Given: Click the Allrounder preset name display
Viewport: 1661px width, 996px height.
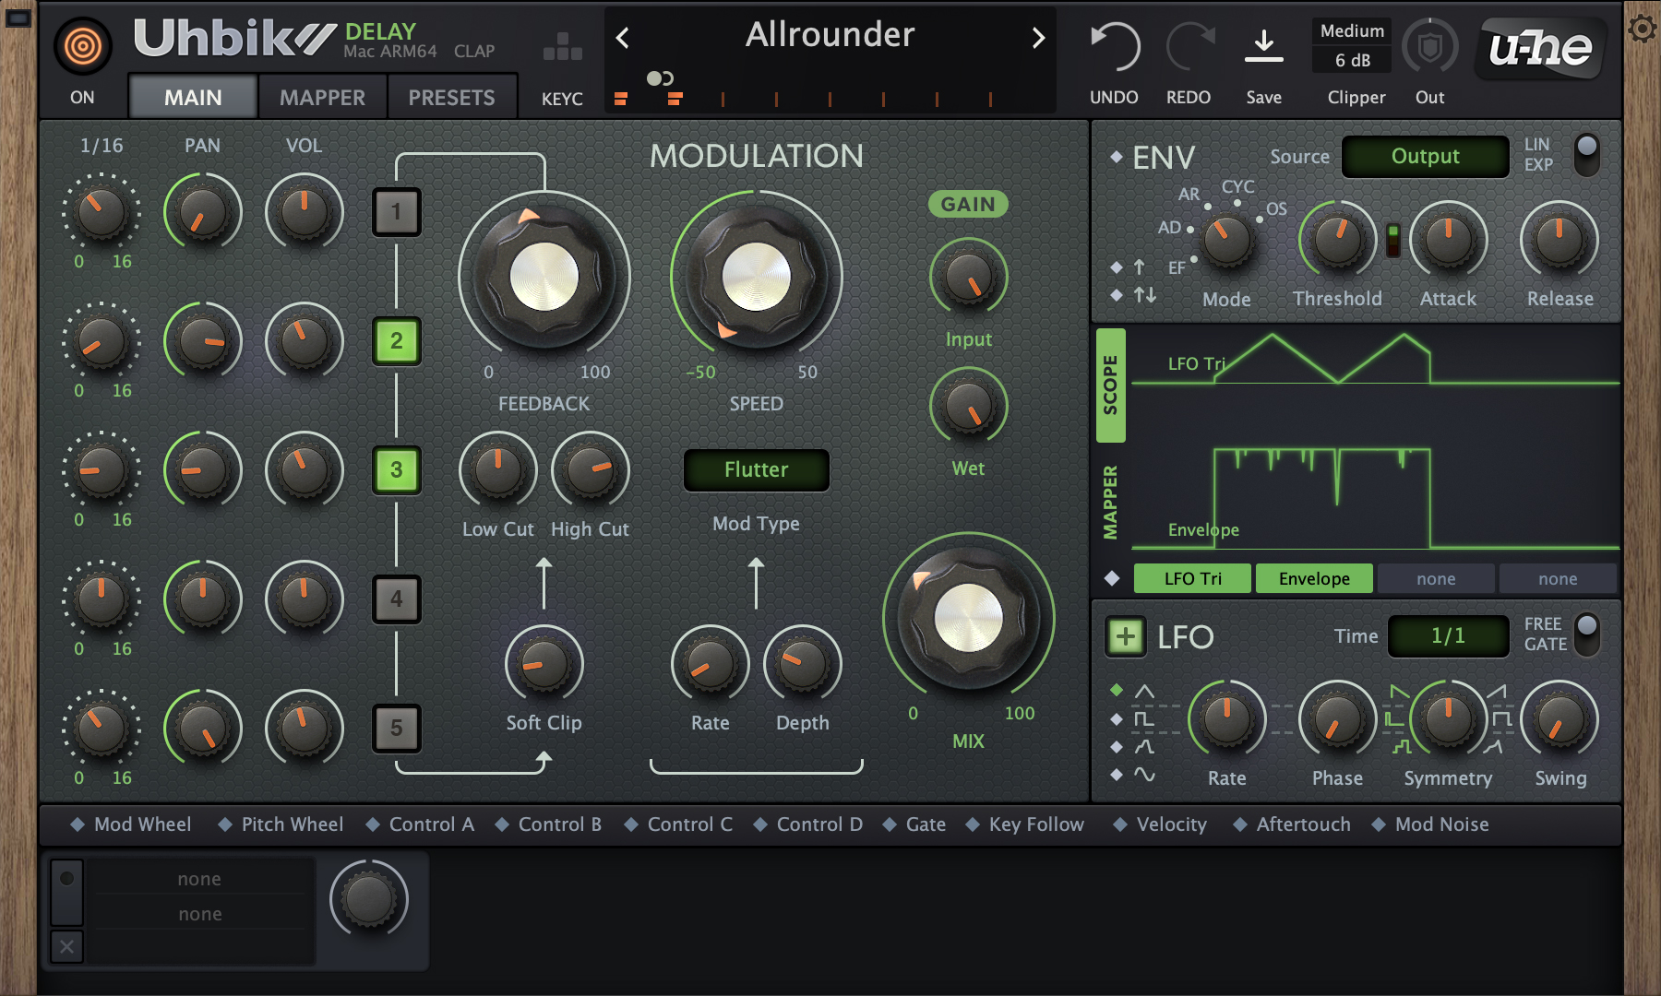Looking at the screenshot, I should coord(830,35).
